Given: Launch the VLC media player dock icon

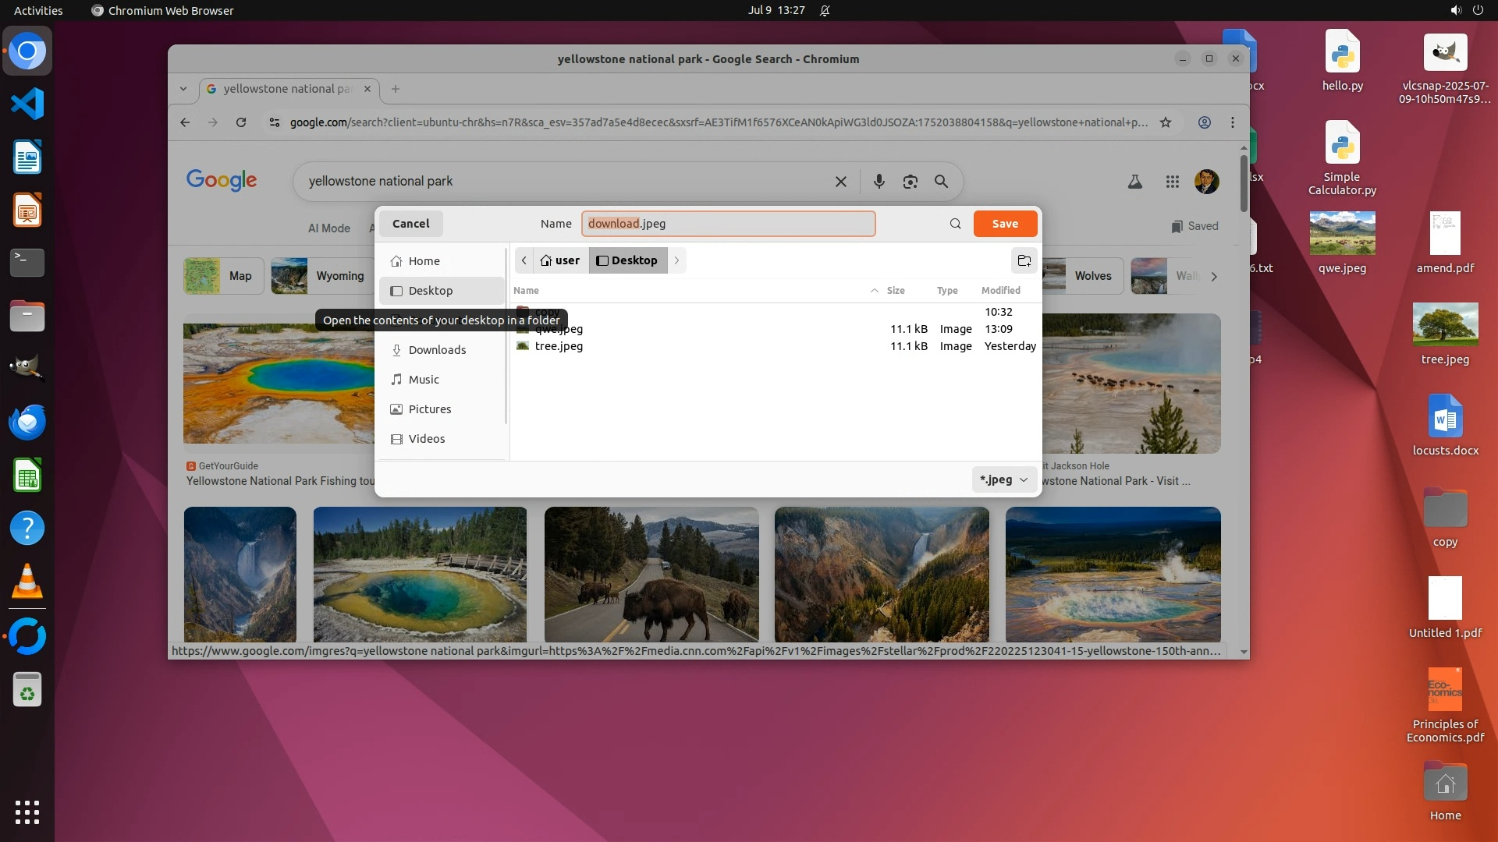Looking at the screenshot, I should click(x=27, y=582).
